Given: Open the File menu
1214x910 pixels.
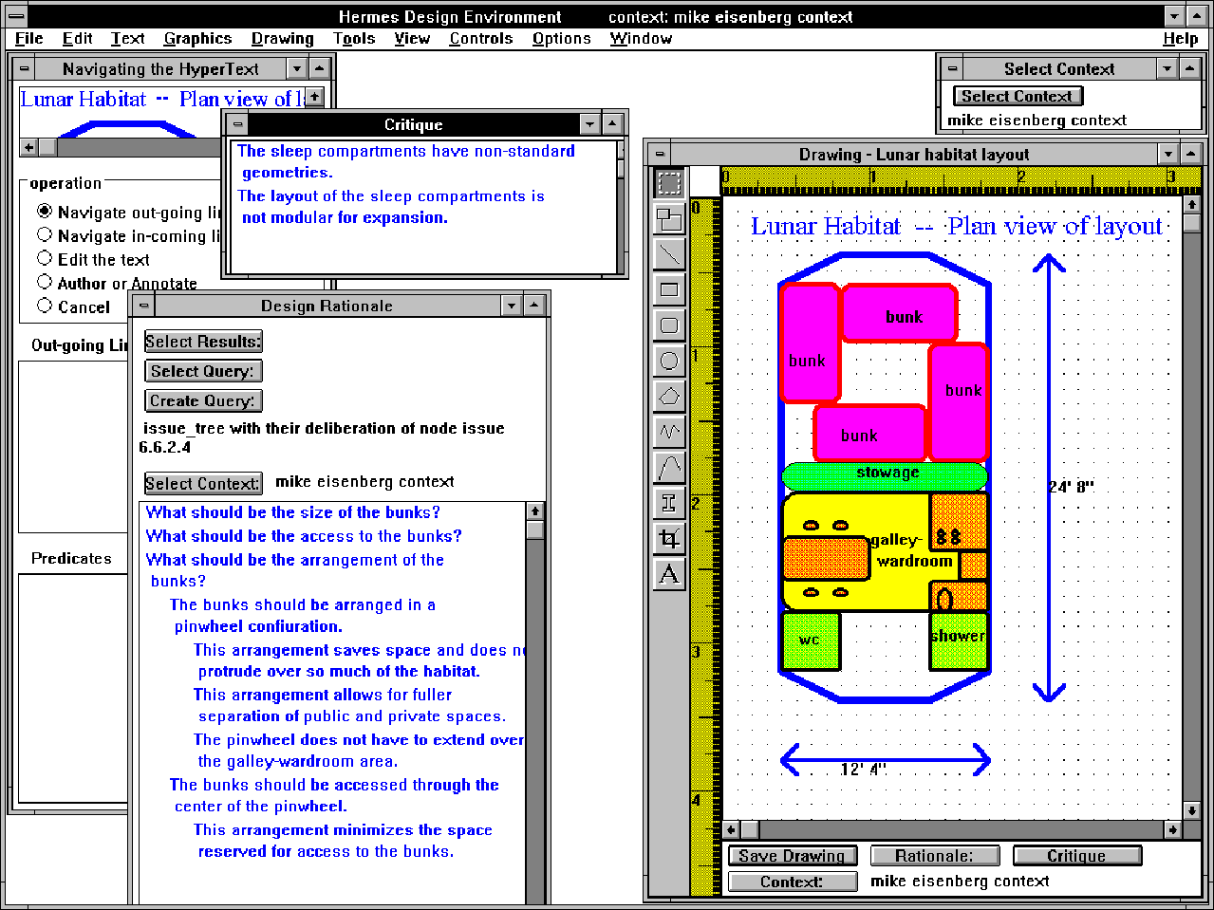Looking at the screenshot, I should click(29, 39).
